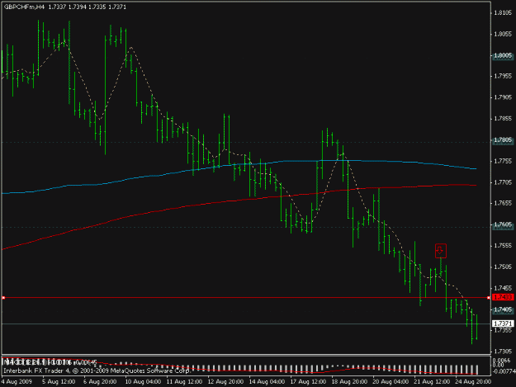This screenshot has height=387, width=516.
Task: Select the gray bid price line at 1.7371
Action: (245, 323)
